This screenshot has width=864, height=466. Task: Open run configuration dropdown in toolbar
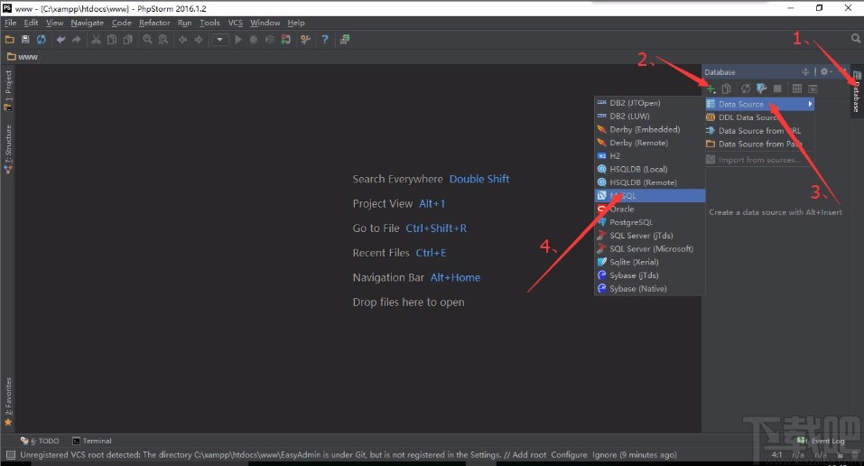click(220, 40)
